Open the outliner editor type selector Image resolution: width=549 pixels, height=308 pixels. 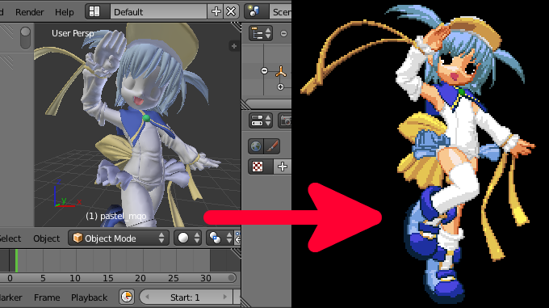point(261,34)
